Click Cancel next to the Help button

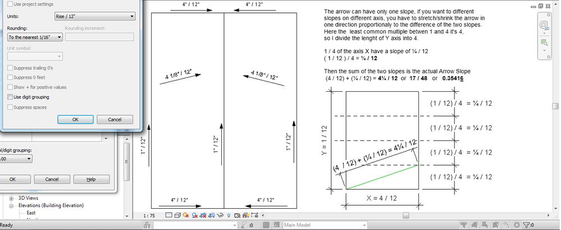pyautogui.click(x=52, y=180)
